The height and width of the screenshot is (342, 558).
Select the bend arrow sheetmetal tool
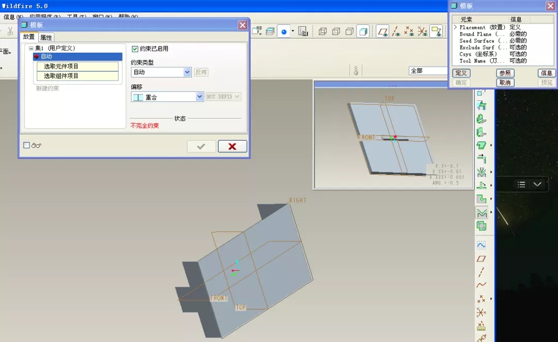[x=482, y=159]
